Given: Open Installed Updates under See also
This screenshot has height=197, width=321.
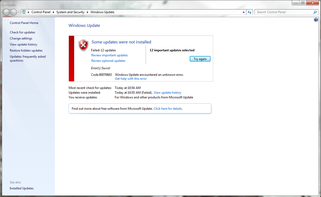Looking at the screenshot, I should (22, 188).
